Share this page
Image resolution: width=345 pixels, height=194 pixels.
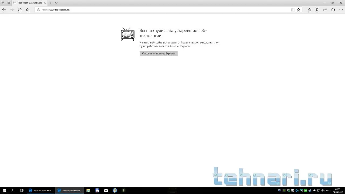pyautogui.click(x=325, y=10)
